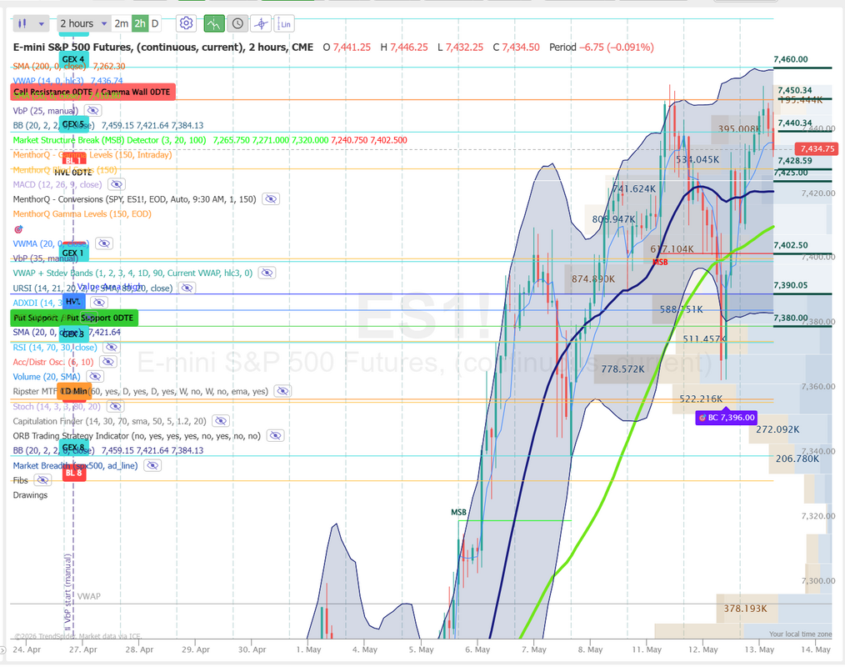Click the red target icon below MenthorQ Gamma Levels
This screenshot has width=845, height=667.
[18, 229]
